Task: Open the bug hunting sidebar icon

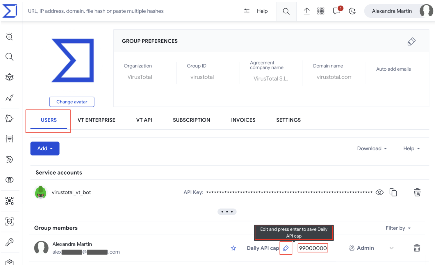Action: pyautogui.click(x=10, y=36)
